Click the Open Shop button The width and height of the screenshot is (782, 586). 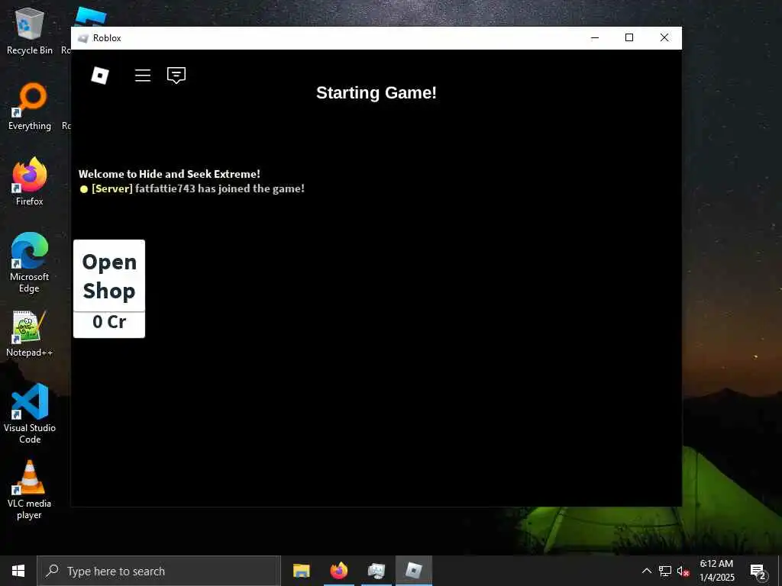click(x=109, y=275)
